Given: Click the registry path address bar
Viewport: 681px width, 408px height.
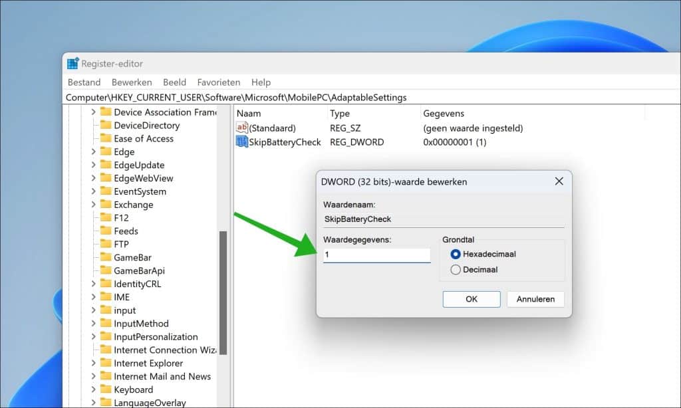Looking at the screenshot, I should click(372, 97).
